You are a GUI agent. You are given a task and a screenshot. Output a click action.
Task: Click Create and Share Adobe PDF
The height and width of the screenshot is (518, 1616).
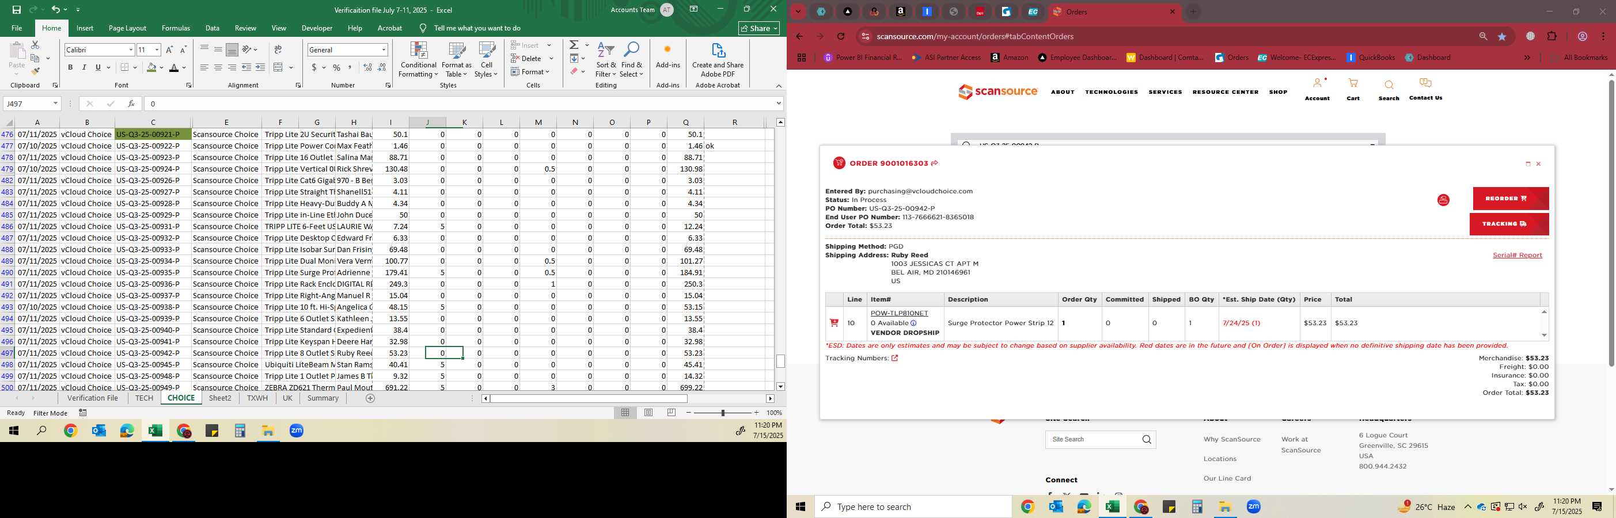[718, 60]
